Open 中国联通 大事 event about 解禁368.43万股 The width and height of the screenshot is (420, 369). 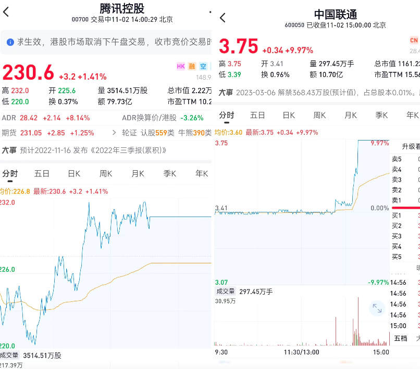(x=319, y=93)
